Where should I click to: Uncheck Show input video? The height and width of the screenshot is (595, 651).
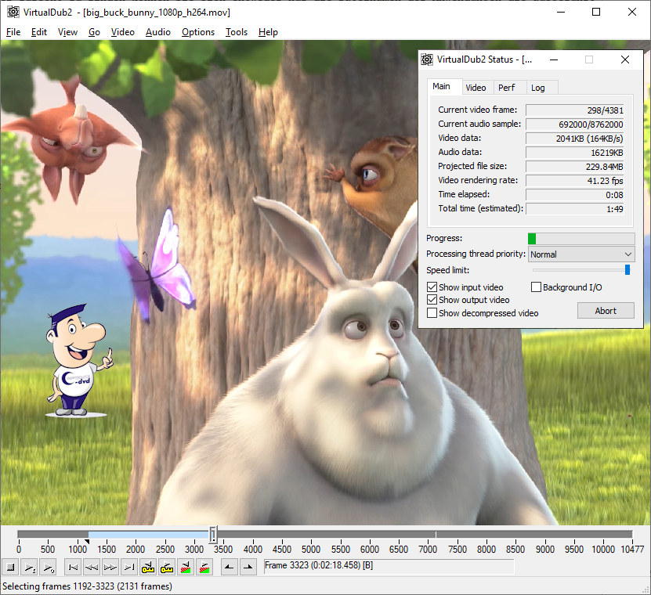tap(432, 287)
